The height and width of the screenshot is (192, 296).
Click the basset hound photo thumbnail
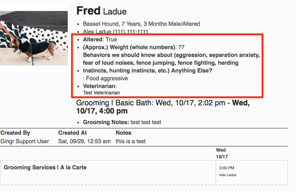click(x=34, y=38)
